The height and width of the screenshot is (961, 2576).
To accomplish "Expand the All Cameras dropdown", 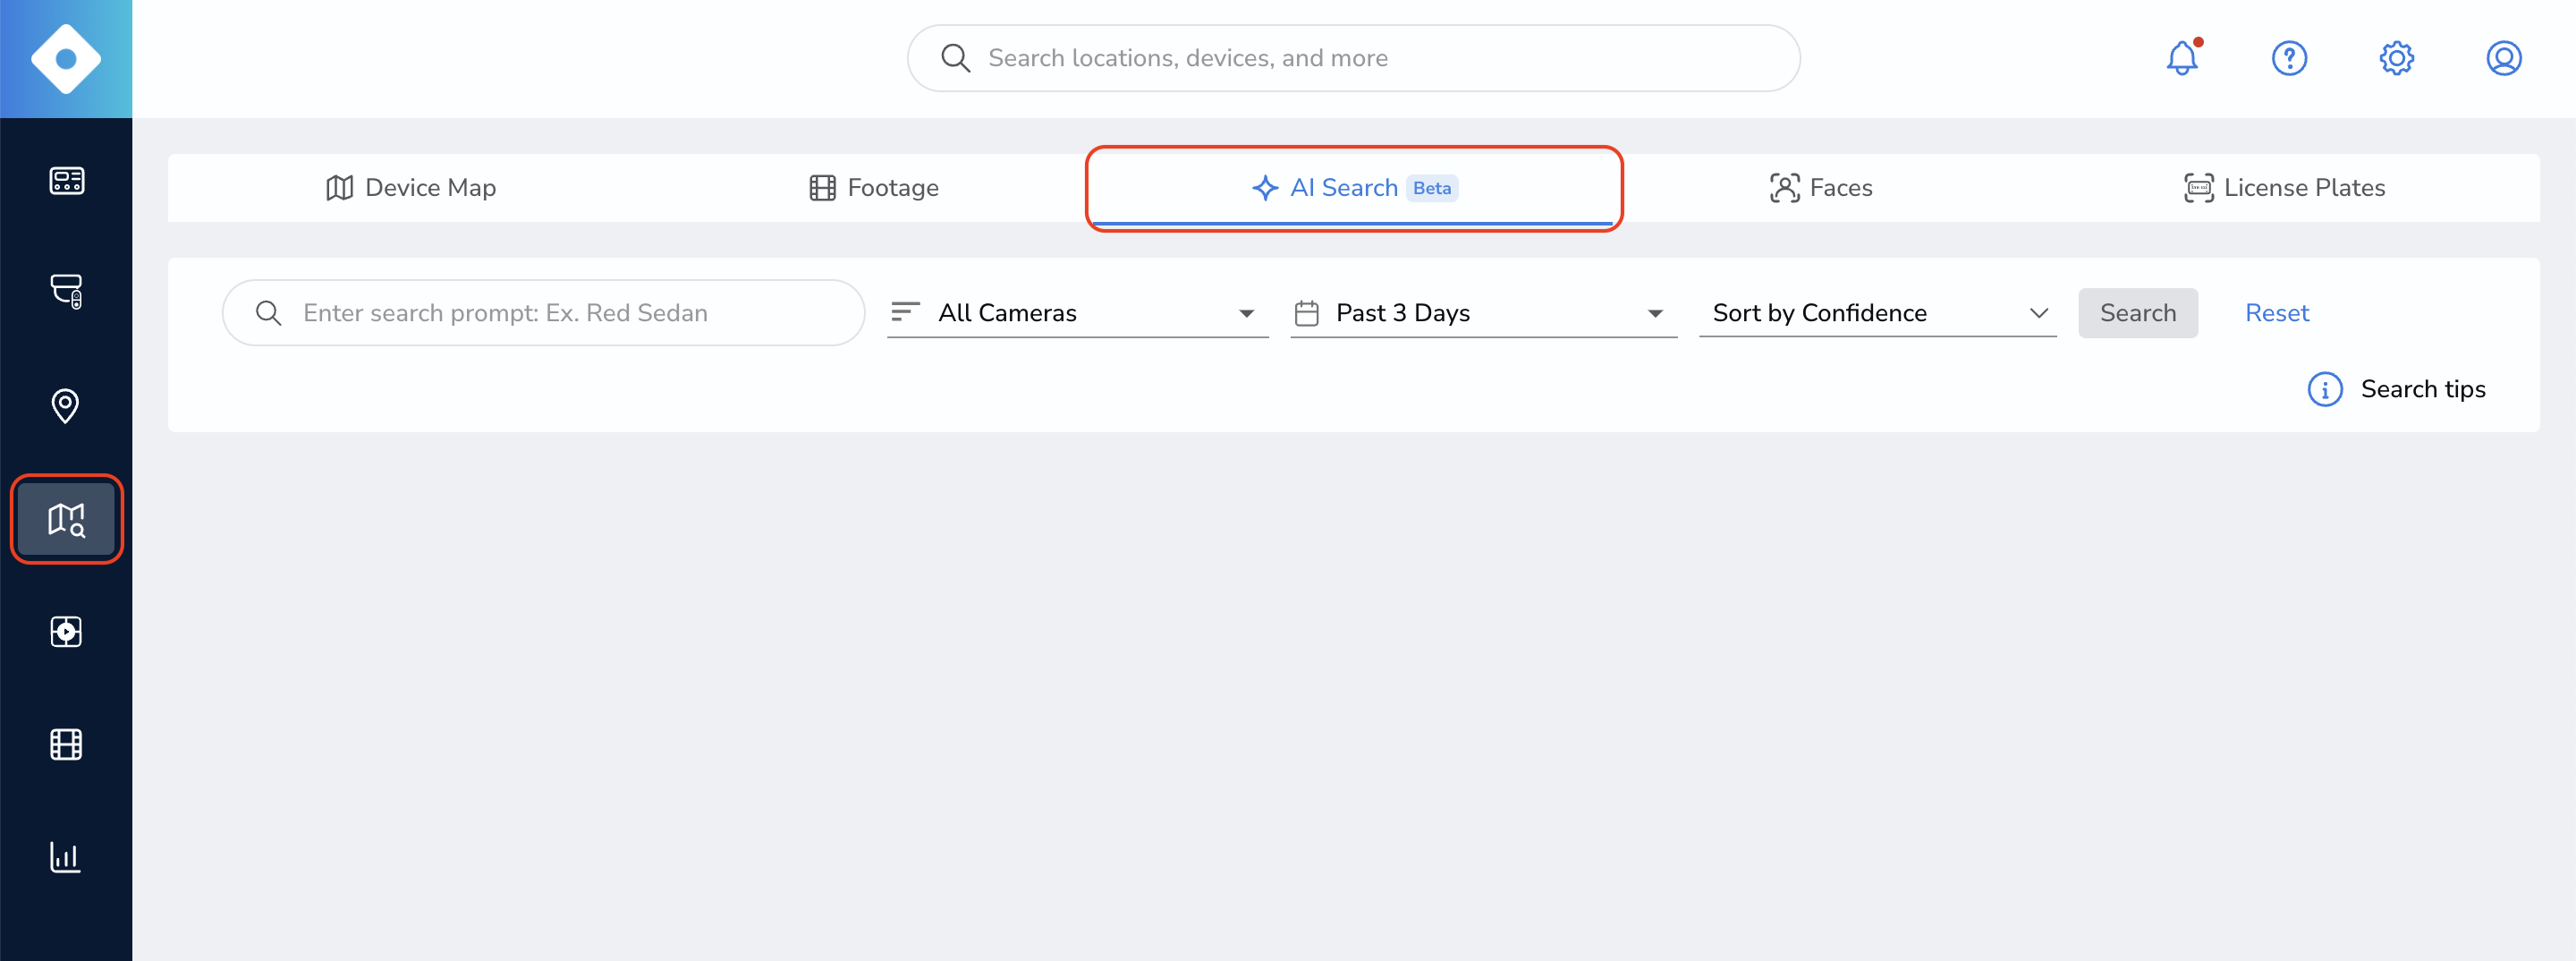I will click(1077, 313).
